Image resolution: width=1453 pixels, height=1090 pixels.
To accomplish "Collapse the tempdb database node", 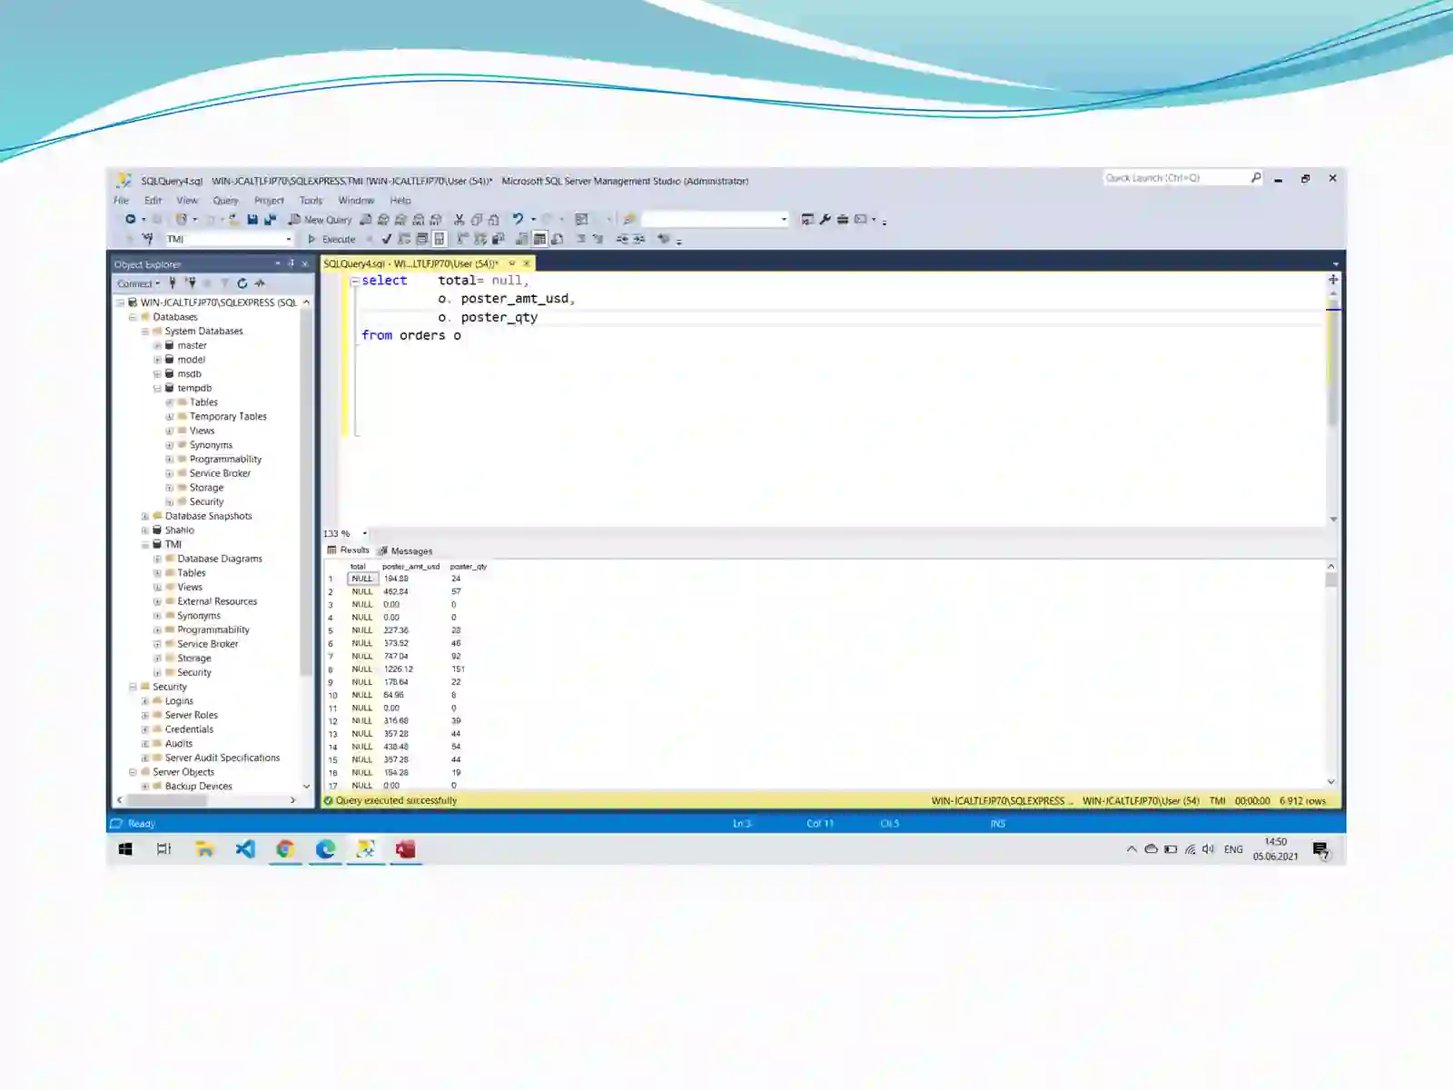I will (157, 389).
